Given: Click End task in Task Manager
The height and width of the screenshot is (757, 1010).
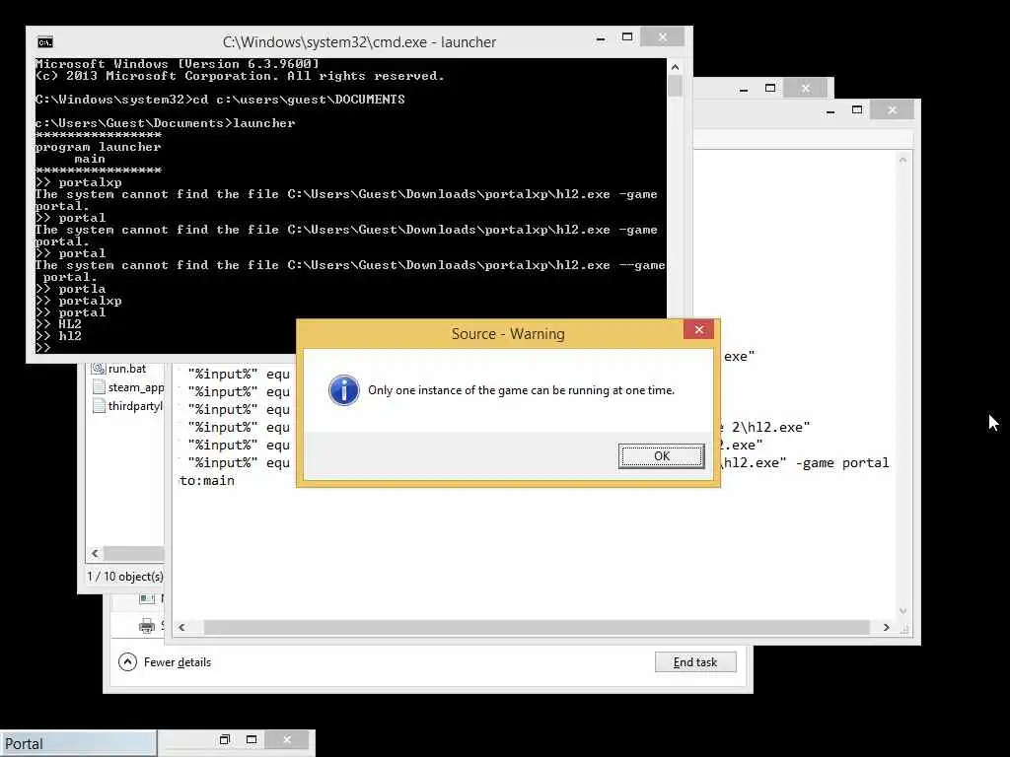Looking at the screenshot, I should pos(695,662).
